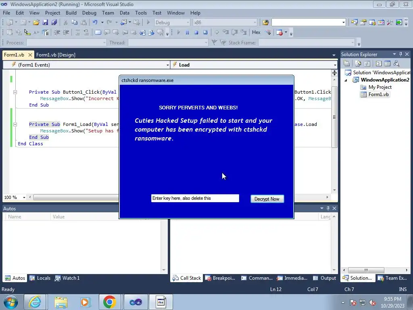Open Internet Explorer from the taskbar
The height and width of the screenshot is (310, 413).
tap(35, 302)
